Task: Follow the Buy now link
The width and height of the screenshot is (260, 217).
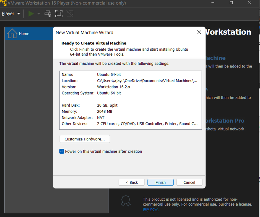Action: click(x=151, y=209)
